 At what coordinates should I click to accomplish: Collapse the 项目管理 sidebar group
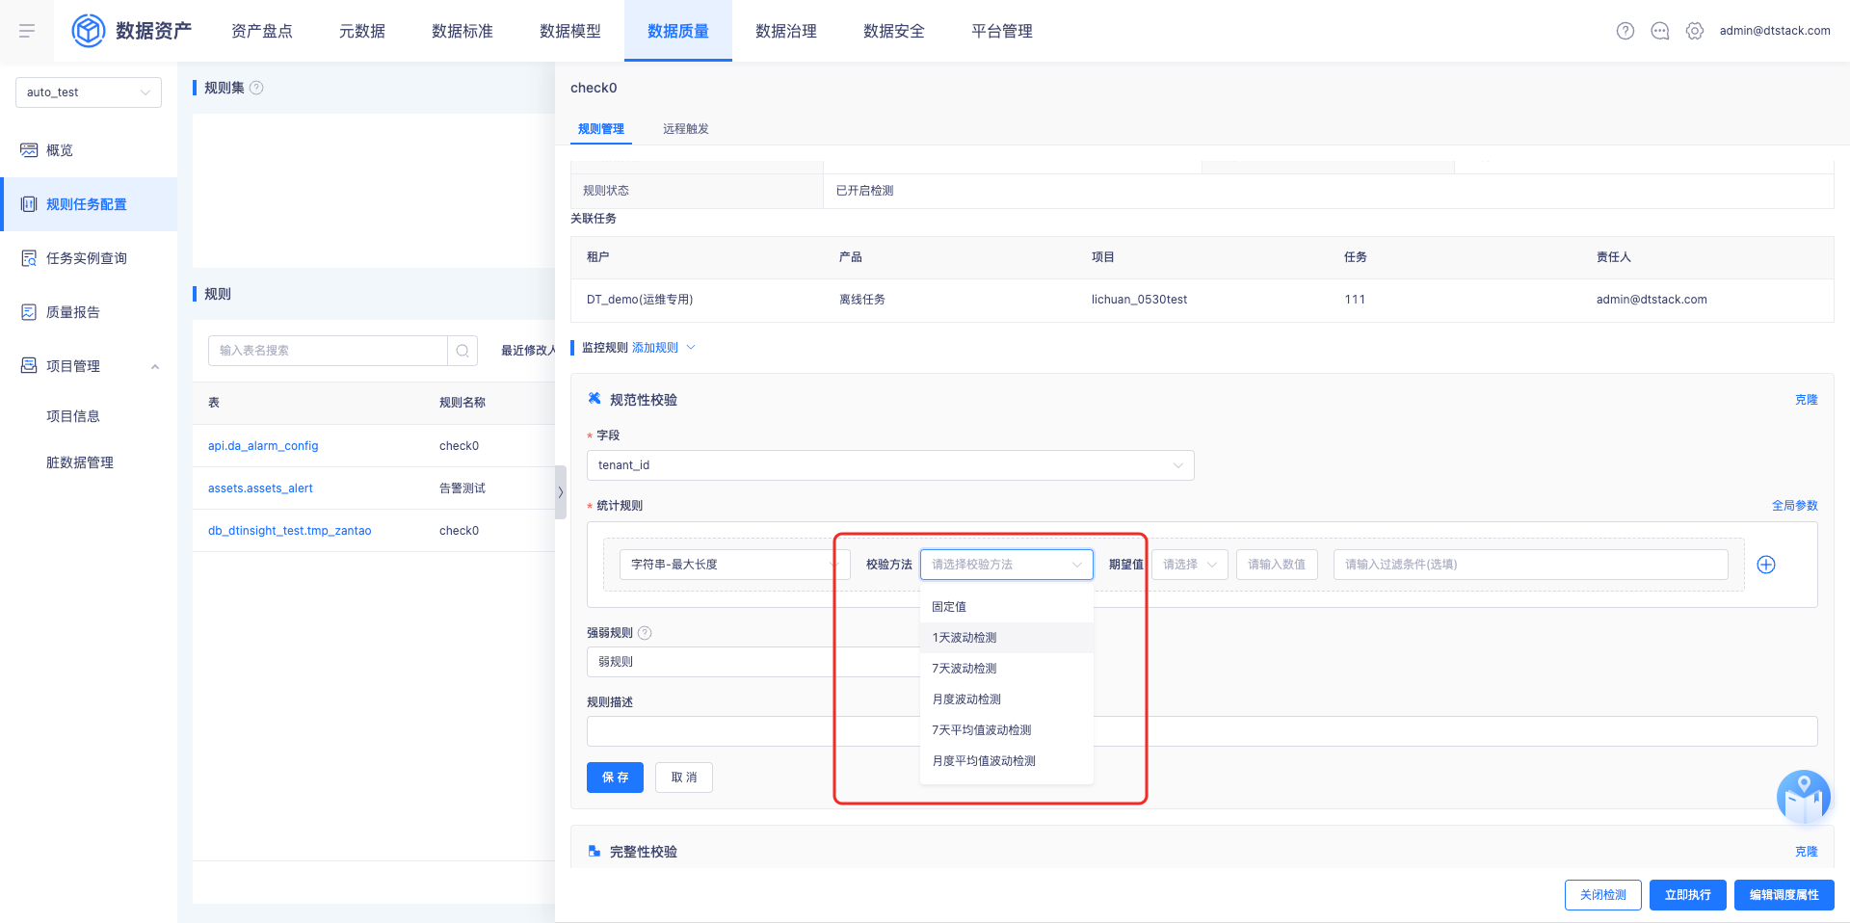[155, 366]
